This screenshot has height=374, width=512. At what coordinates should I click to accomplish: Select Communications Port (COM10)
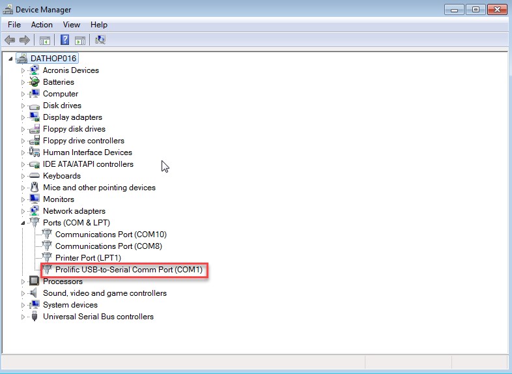(111, 234)
